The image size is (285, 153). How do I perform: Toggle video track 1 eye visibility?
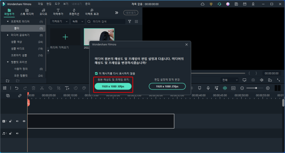(x=24, y=121)
